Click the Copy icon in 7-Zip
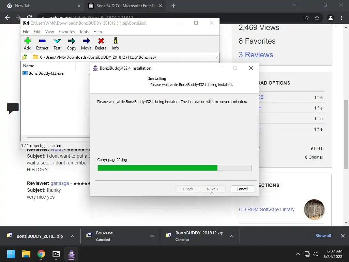Viewport: 349px width, 262px height. (72, 44)
